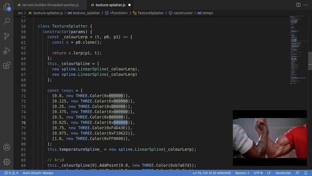312x176 pixels.
Task: Open the Run and Debug view
Action: [x=7, y=51]
